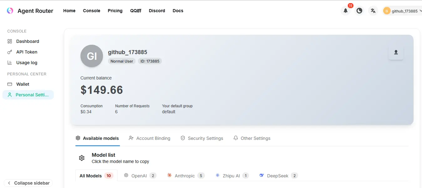422x188 pixels.
Task: Click the Model list heading
Action: (103, 155)
